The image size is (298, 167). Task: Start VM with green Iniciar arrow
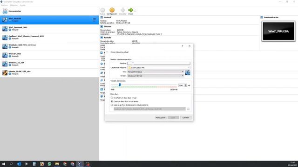tap(130, 11)
